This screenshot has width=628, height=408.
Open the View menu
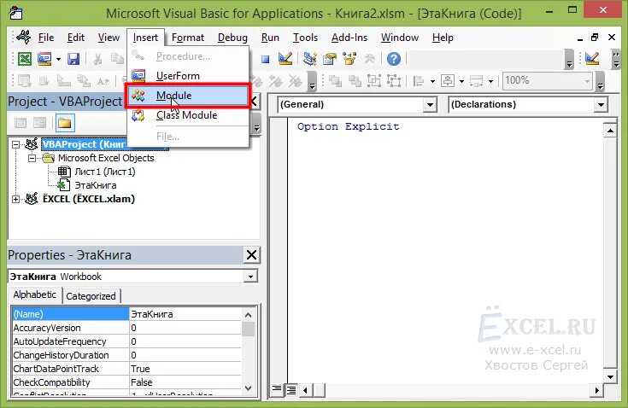click(x=109, y=38)
